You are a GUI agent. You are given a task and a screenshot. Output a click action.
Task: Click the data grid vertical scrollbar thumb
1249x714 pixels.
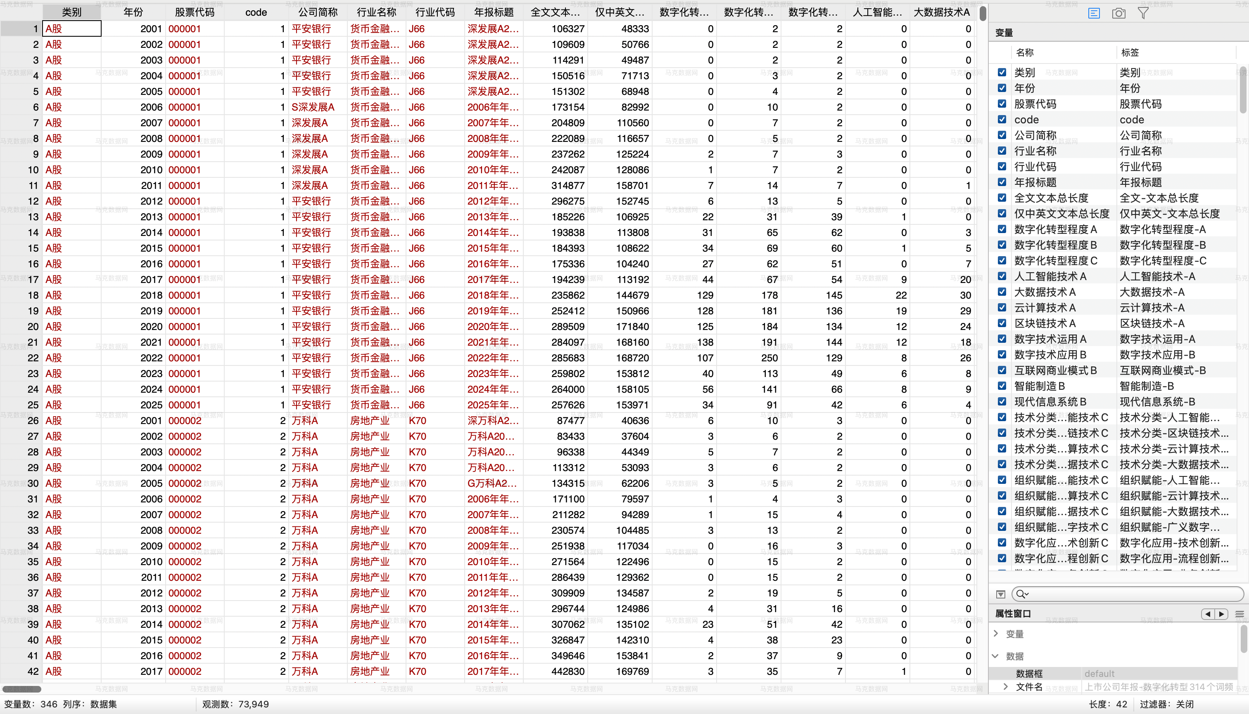click(x=983, y=13)
